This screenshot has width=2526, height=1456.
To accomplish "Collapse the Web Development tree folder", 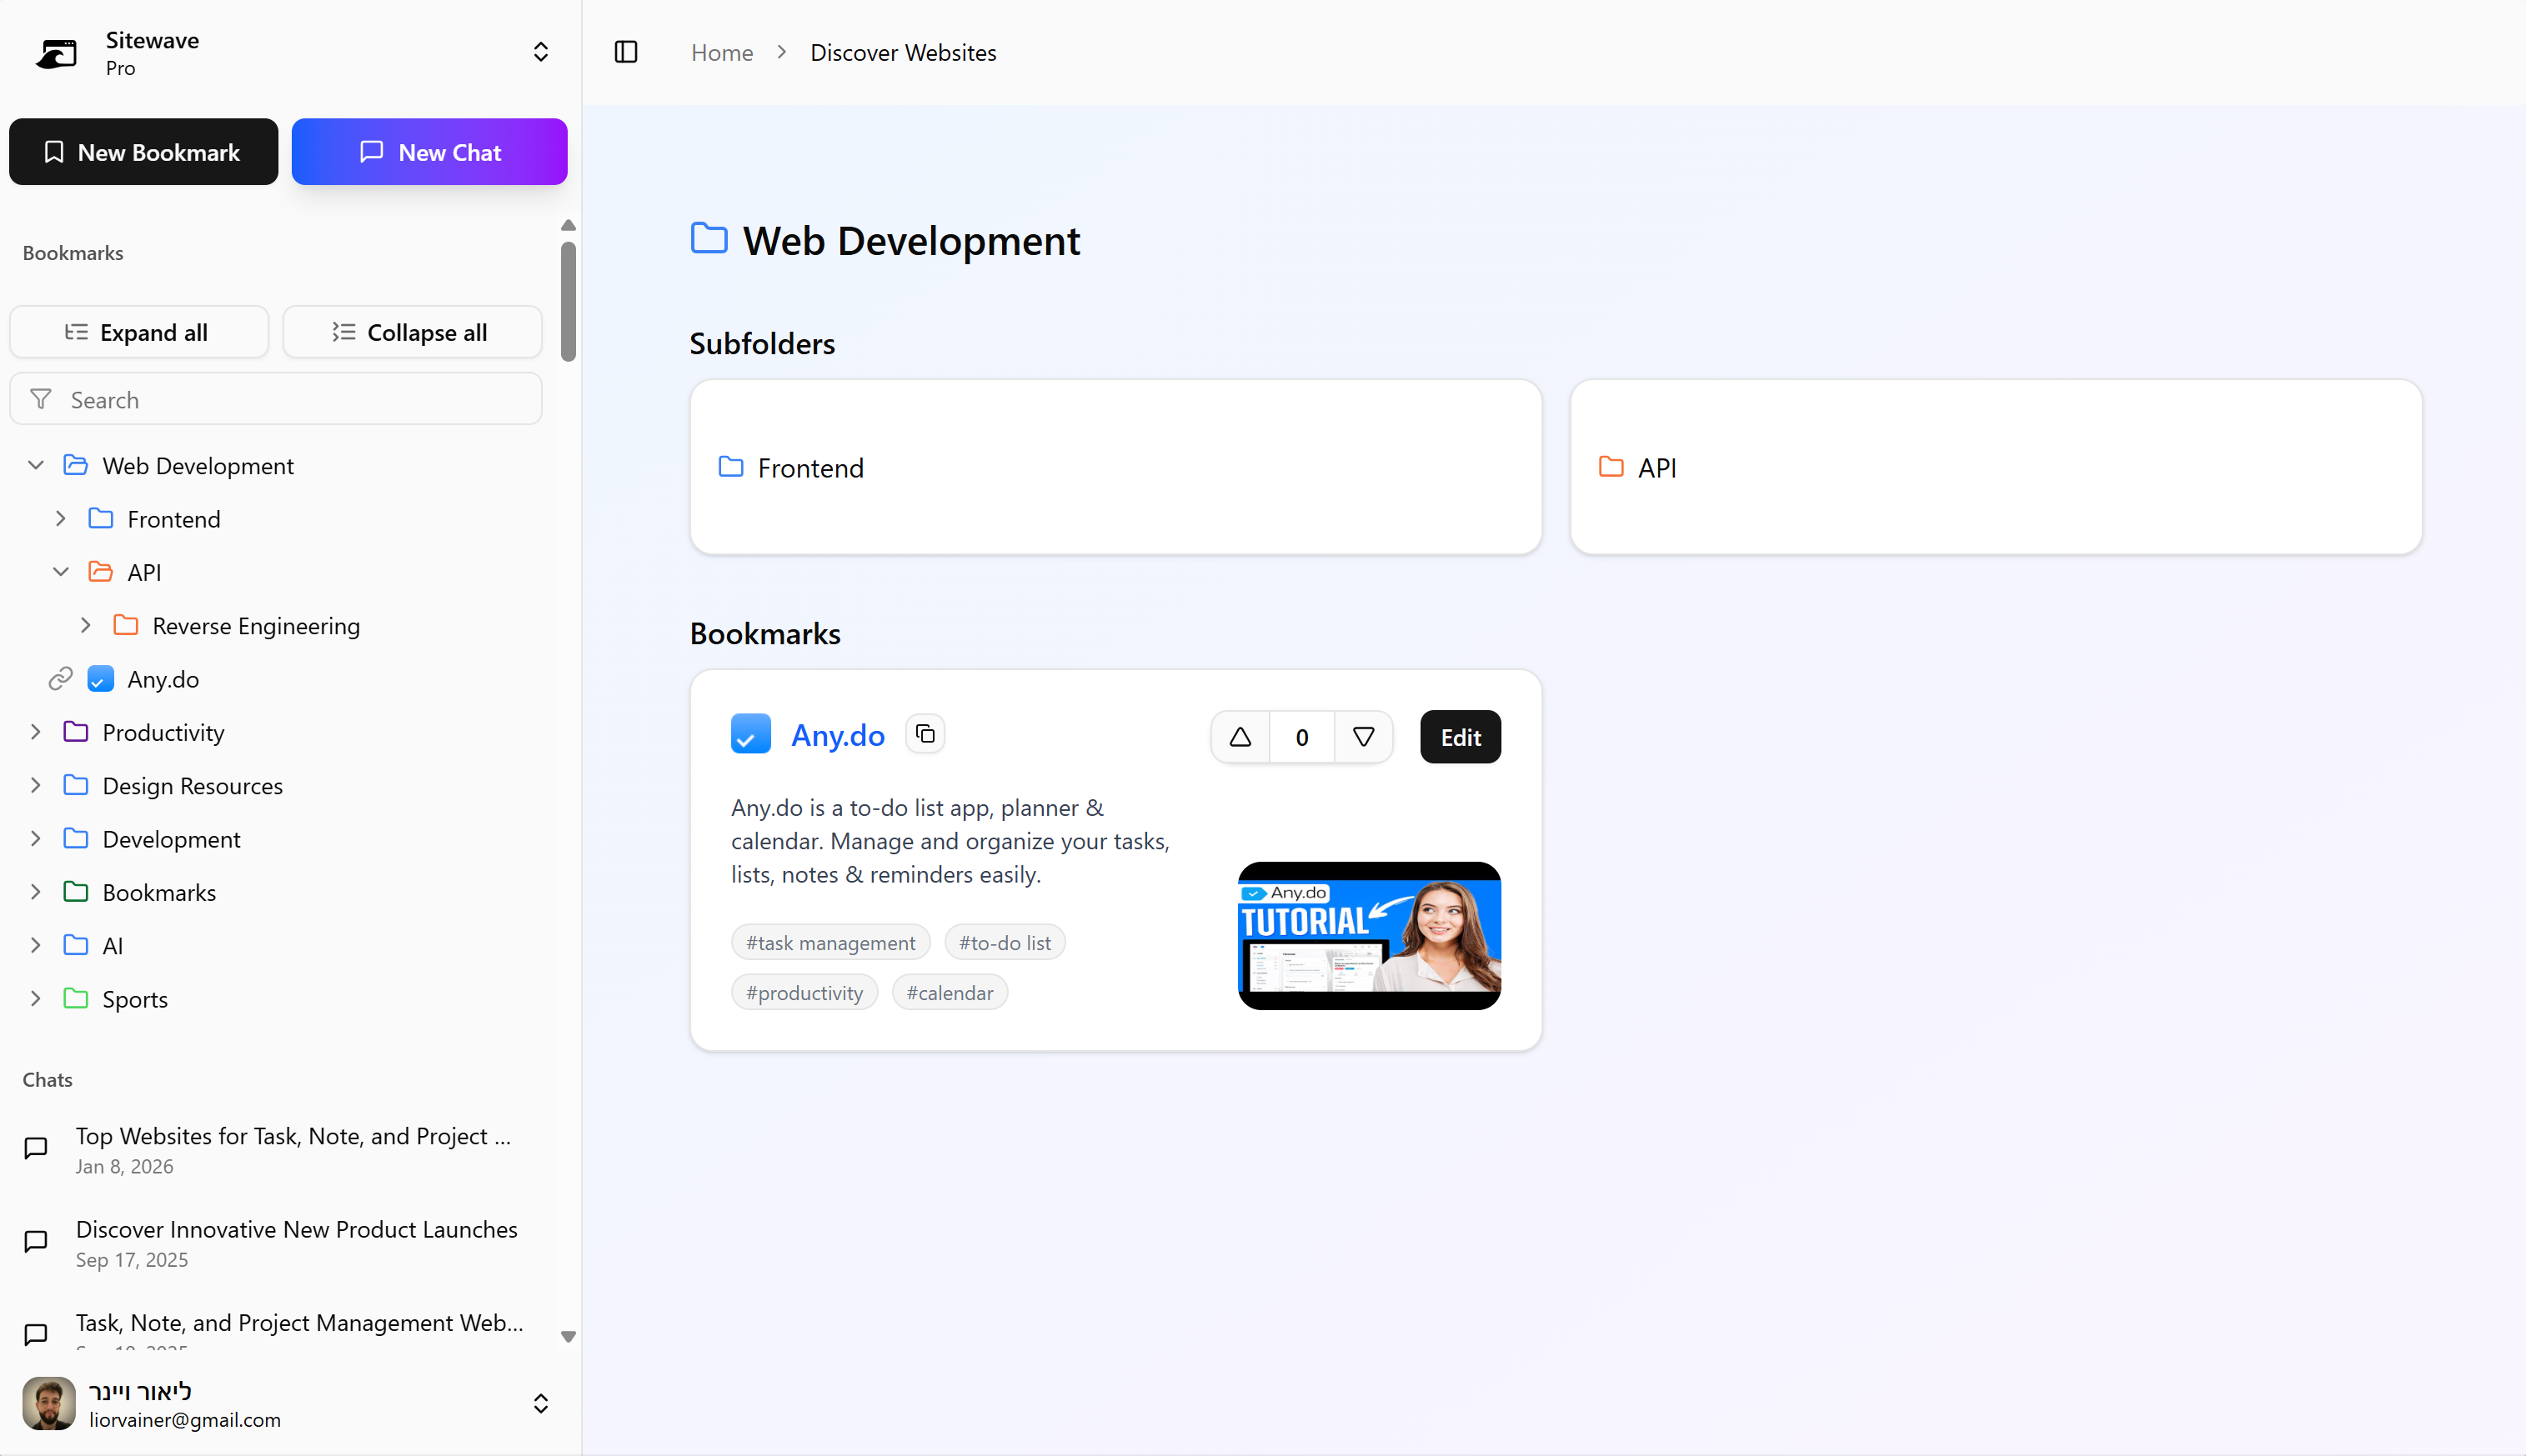I will click(36, 465).
